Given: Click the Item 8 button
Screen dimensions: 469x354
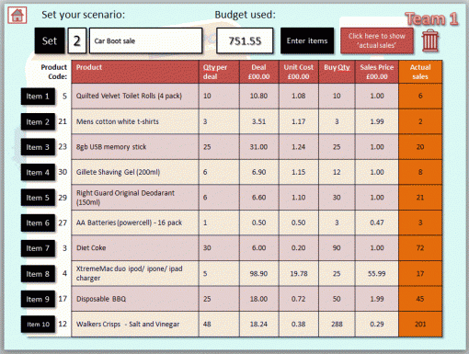Looking at the screenshot, I should pos(38,274).
